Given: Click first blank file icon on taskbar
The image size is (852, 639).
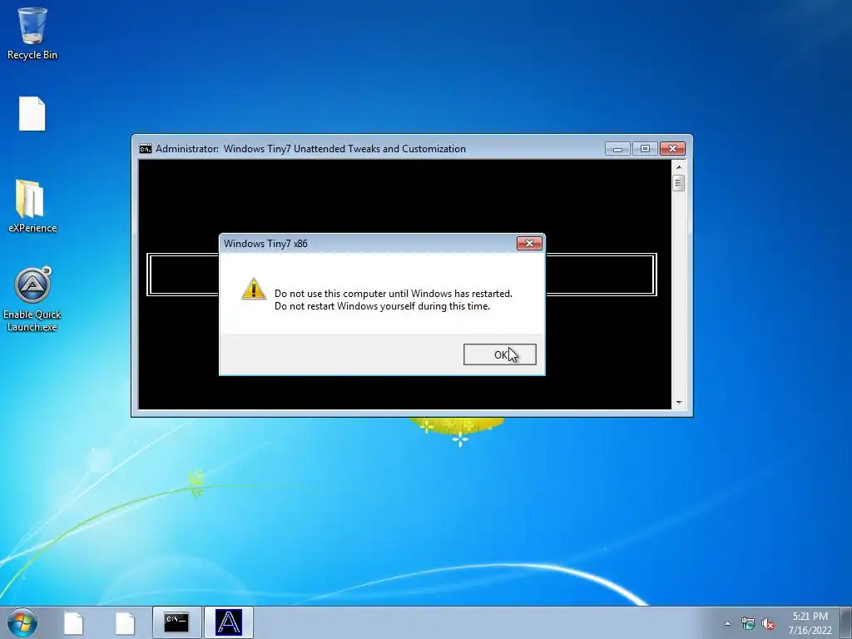Looking at the screenshot, I should [73, 622].
